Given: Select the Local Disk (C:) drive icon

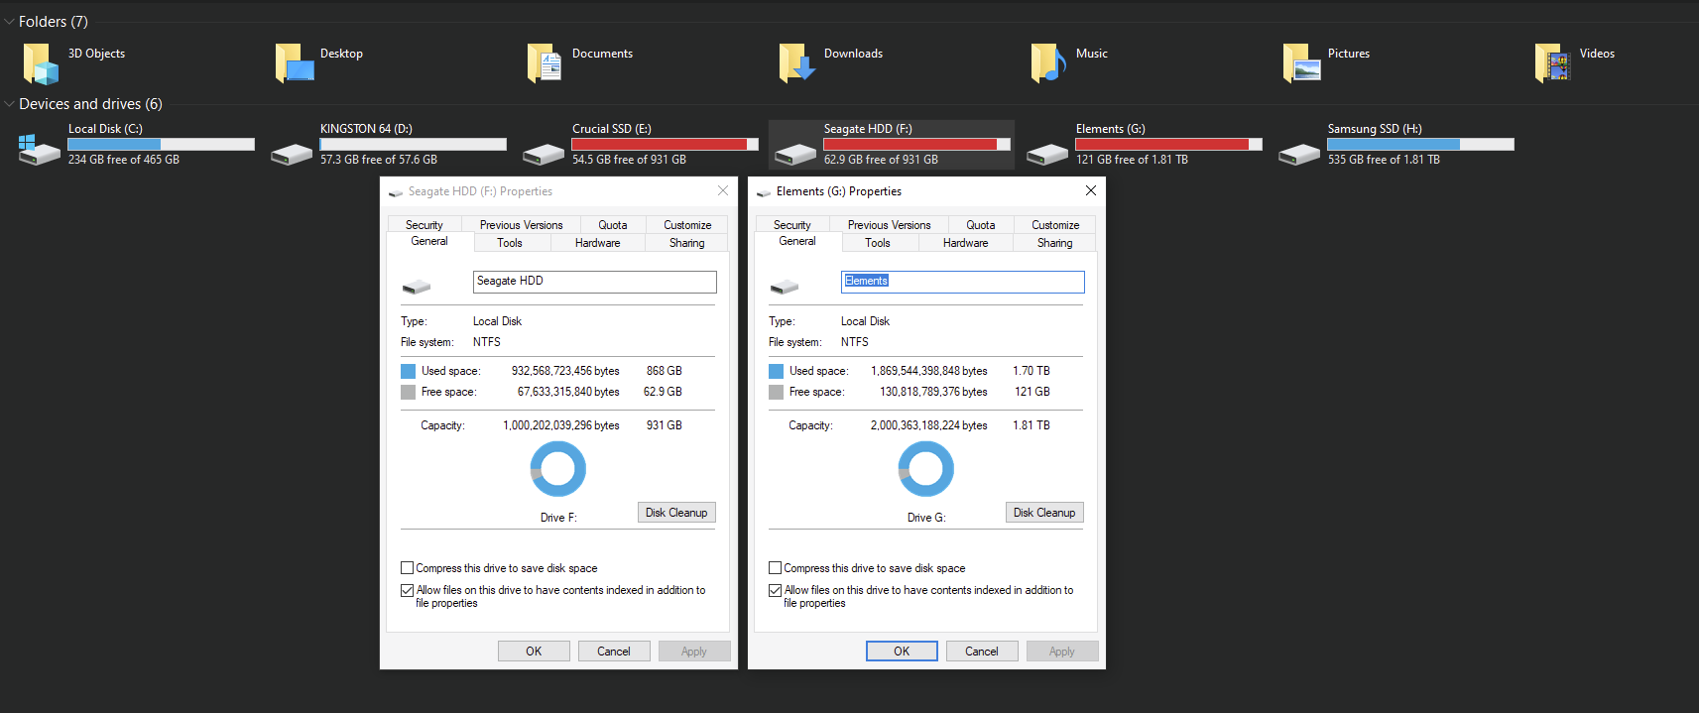Looking at the screenshot, I should point(39,150).
